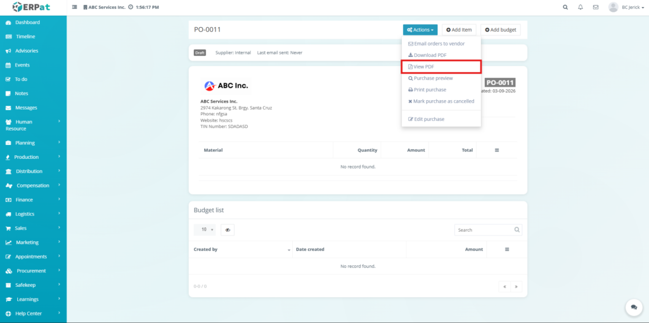Click the Add budget button

(x=500, y=30)
